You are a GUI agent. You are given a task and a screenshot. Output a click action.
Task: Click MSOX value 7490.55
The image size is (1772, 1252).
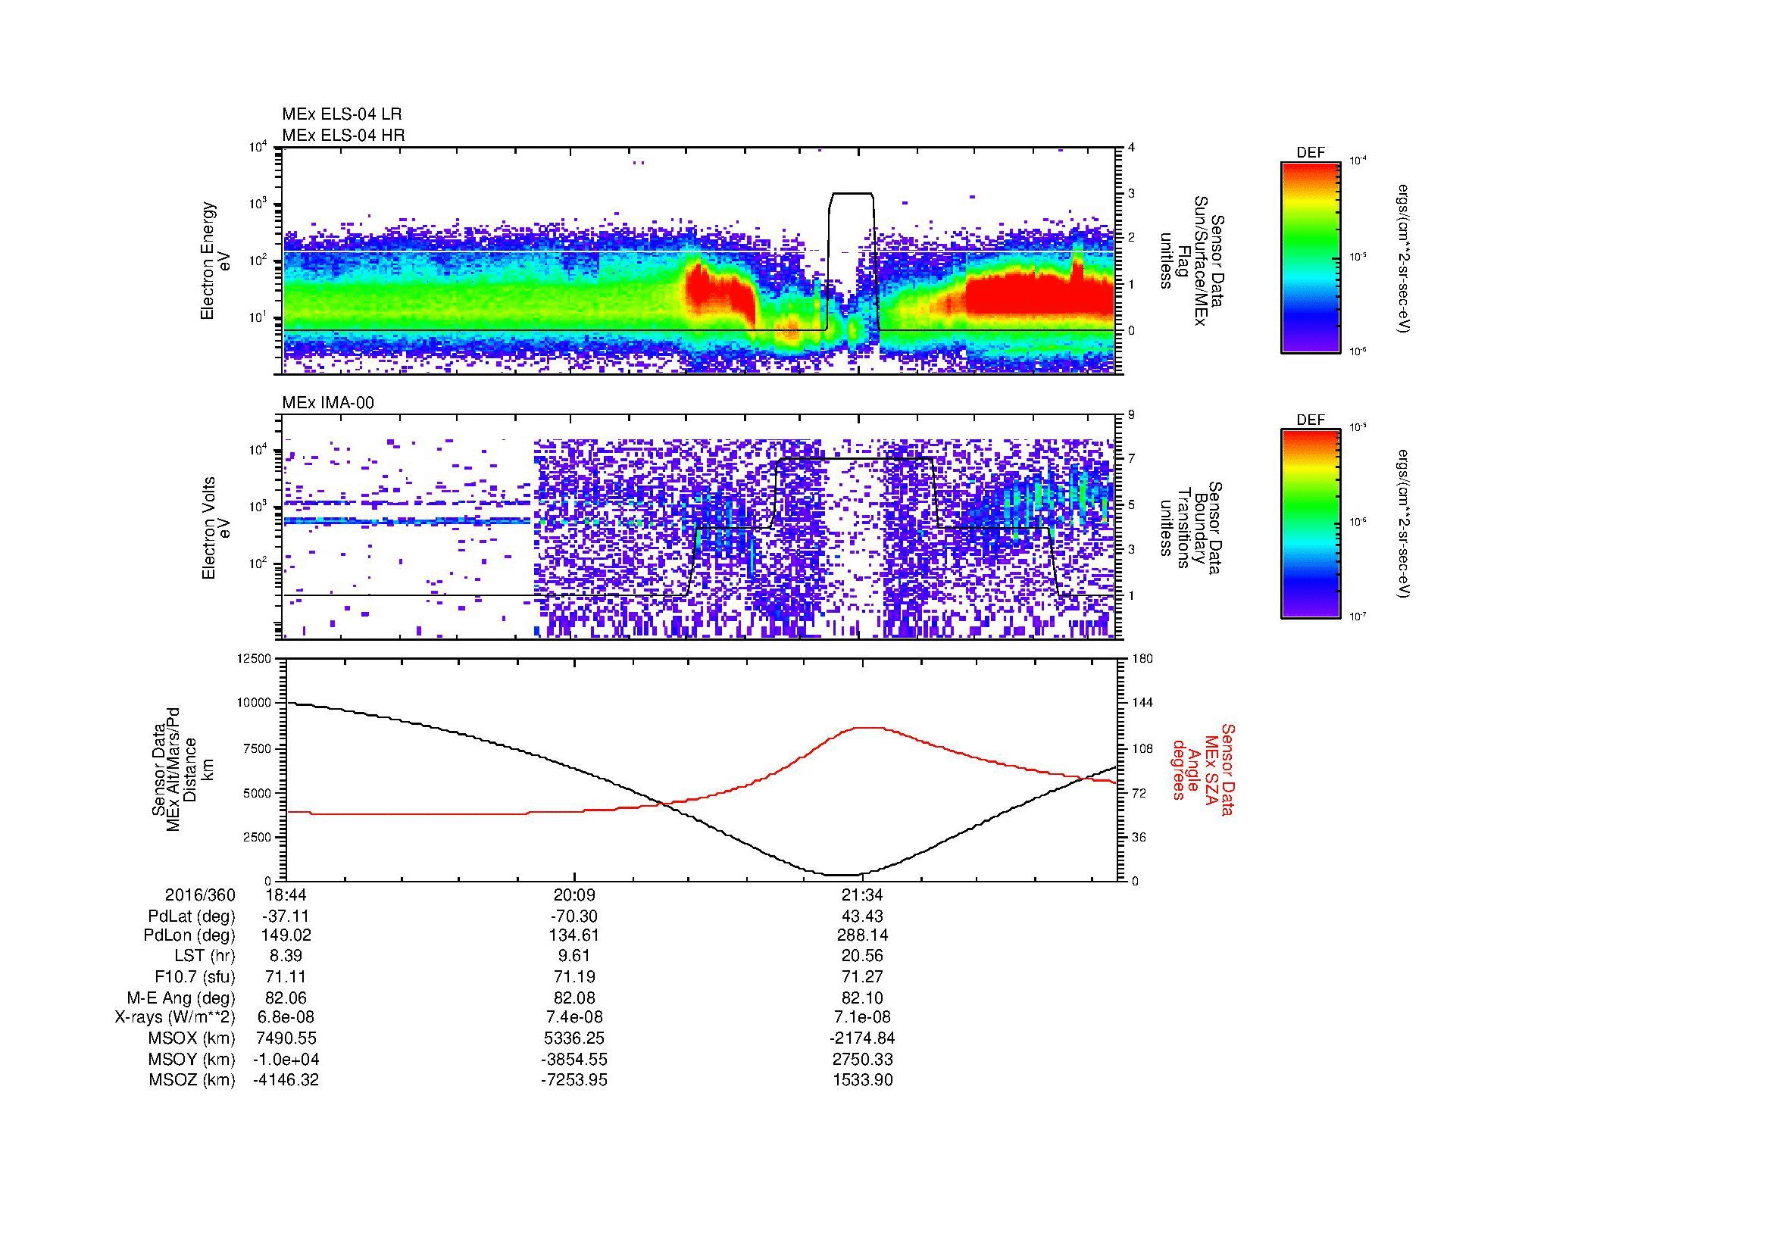(x=286, y=1038)
